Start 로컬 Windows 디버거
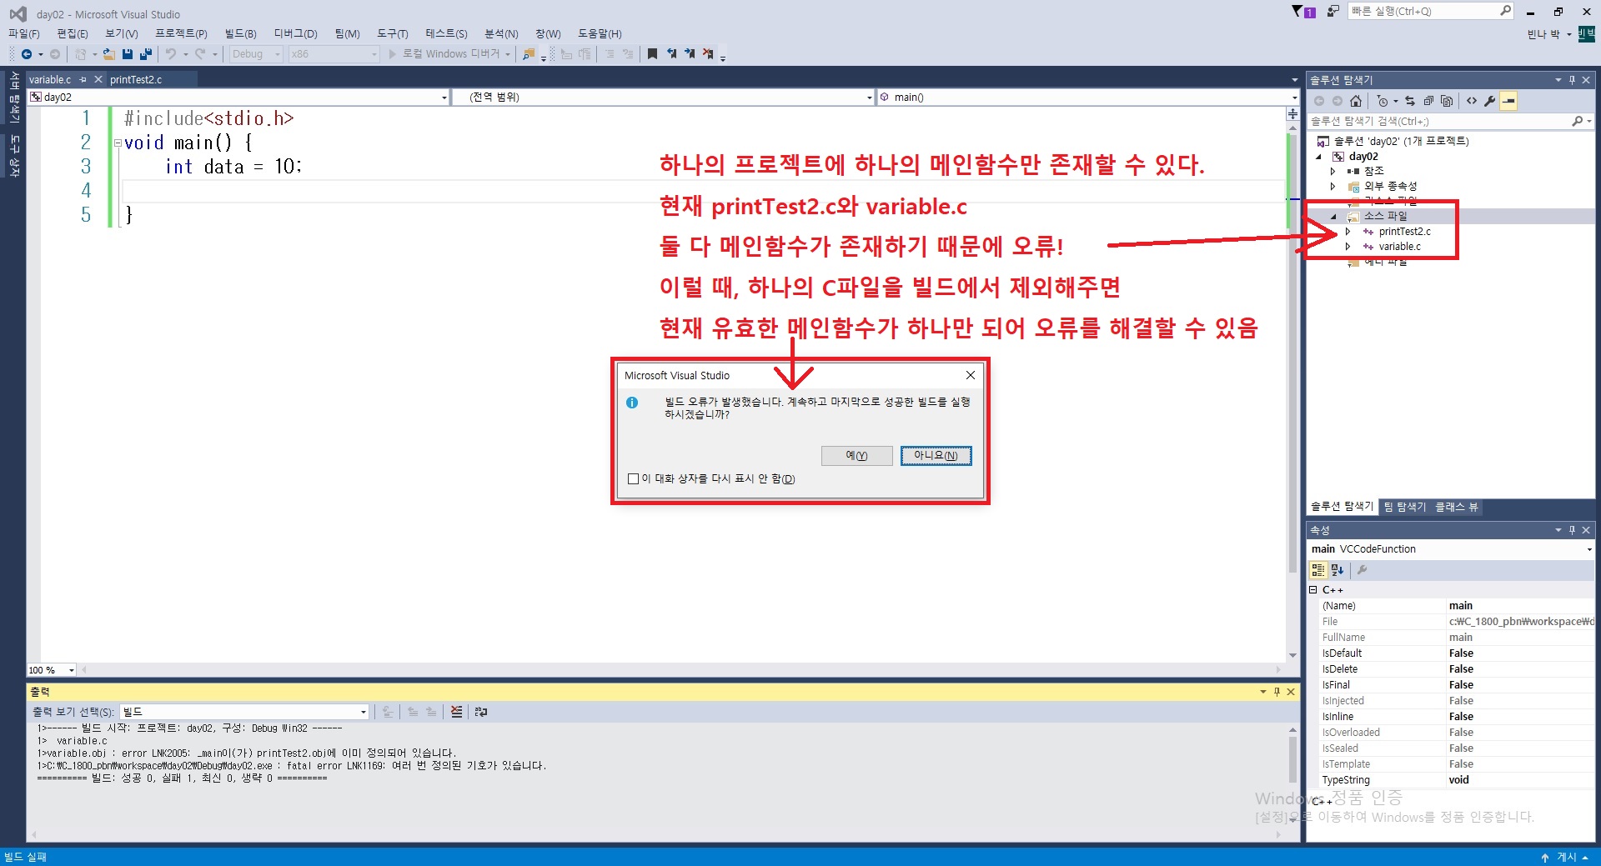 [x=444, y=54]
